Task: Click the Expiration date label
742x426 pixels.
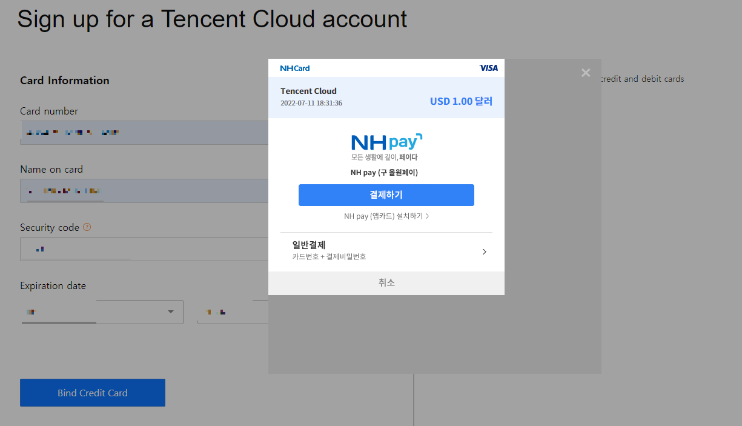Action: pos(53,285)
